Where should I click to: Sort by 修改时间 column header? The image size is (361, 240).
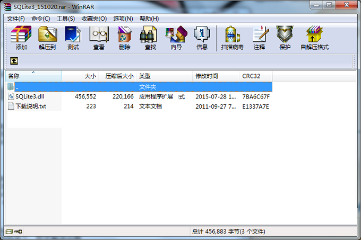point(216,76)
